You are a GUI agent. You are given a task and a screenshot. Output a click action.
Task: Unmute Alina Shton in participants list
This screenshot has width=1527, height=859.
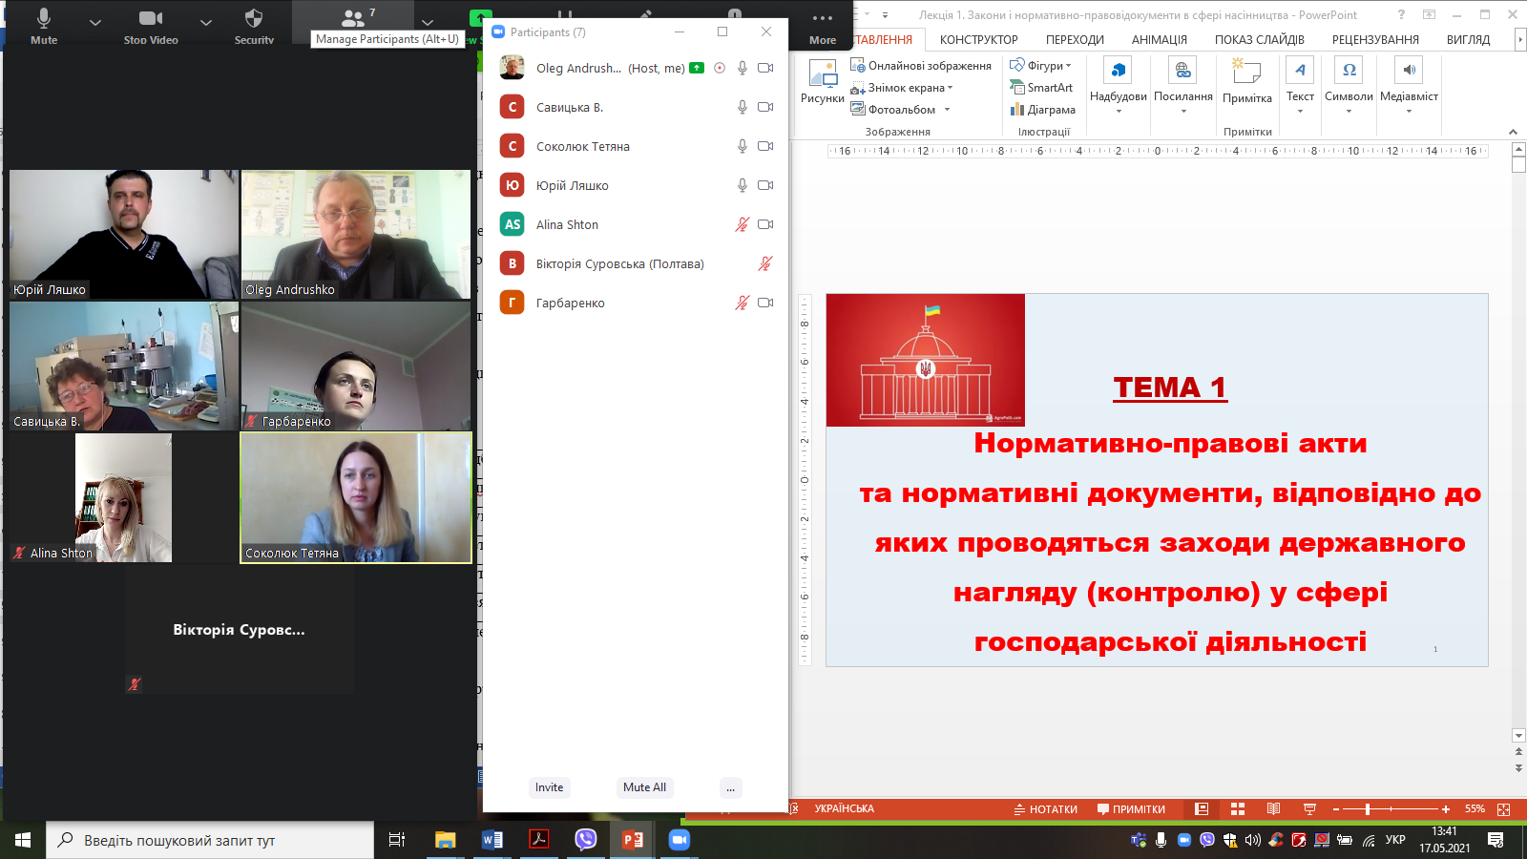[742, 224]
